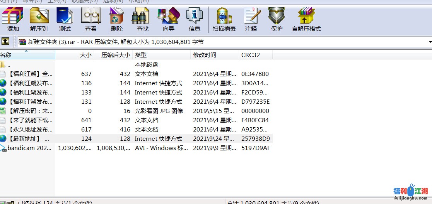Image resolution: width=432 pixels, height=204 pixels.
Task: Go up one level with the arrow button
Action: click(x=5, y=41)
